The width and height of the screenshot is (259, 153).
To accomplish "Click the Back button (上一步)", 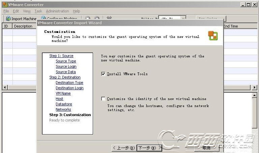I will [x=124, y=148].
